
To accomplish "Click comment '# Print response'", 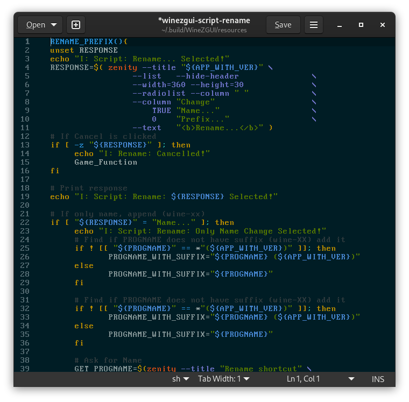I will (89, 188).
